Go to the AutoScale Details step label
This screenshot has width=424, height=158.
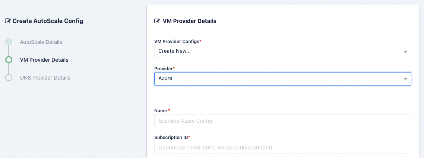coord(41,42)
